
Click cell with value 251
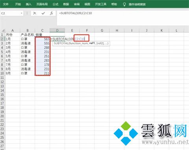42,56
